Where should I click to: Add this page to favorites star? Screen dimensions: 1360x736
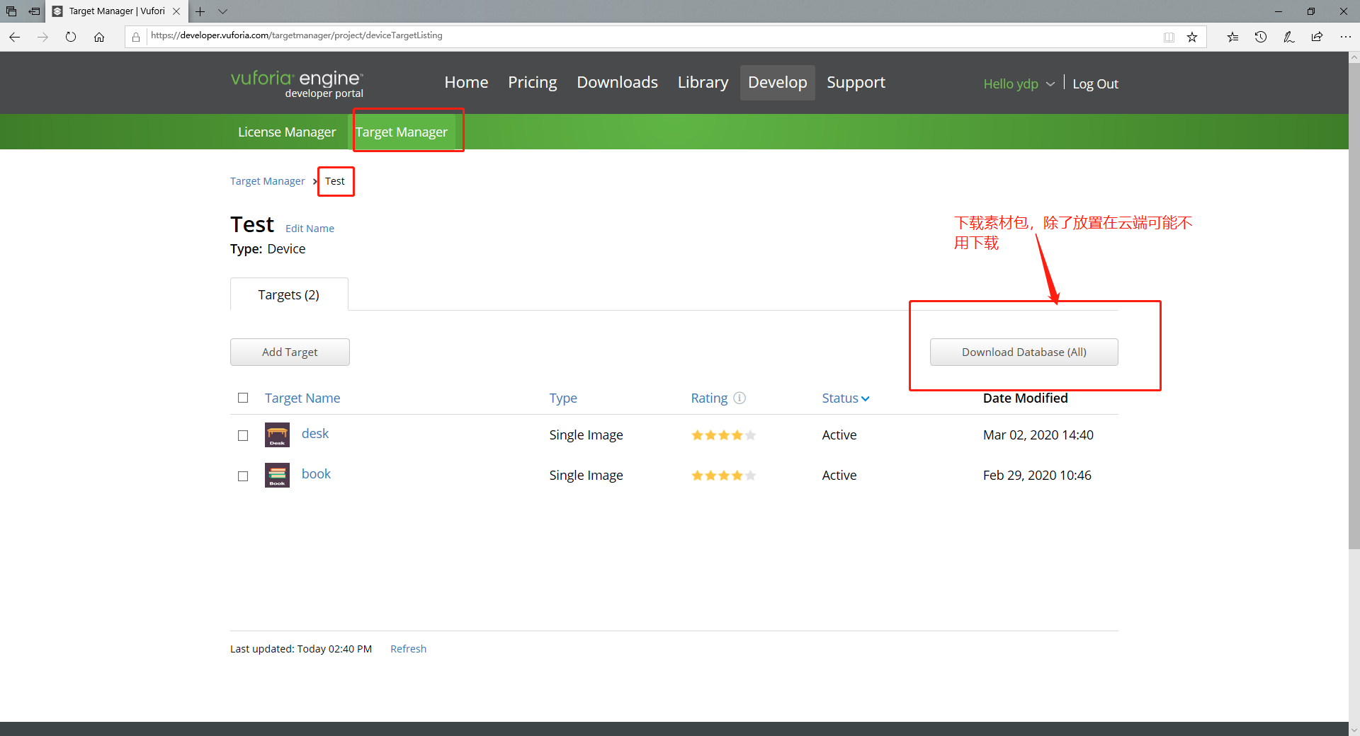point(1192,37)
